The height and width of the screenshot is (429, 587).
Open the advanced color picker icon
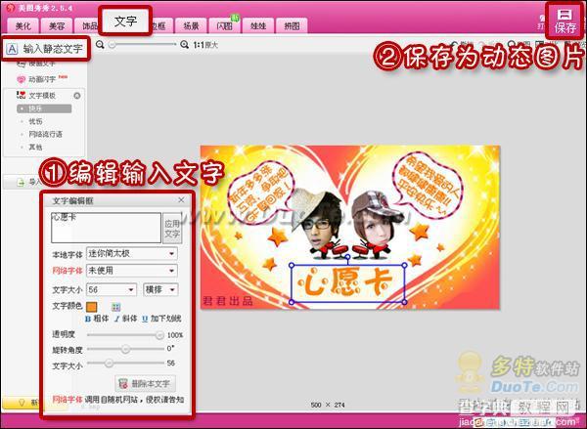click(116, 307)
